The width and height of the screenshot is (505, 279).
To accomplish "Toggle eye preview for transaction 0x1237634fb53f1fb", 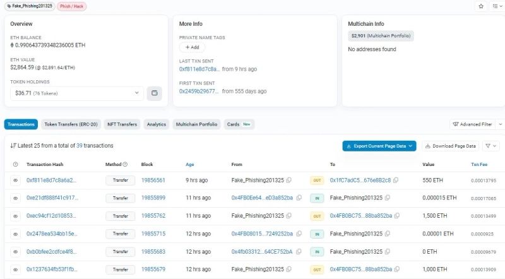I will coord(16,270).
